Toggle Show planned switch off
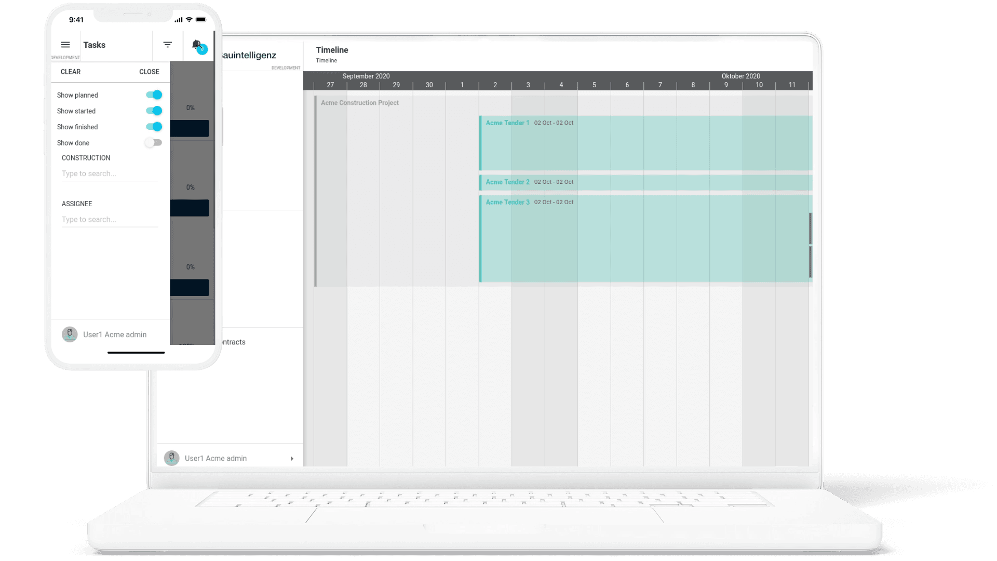Image resolution: width=997 pixels, height=561 pixels. (154, 95)
